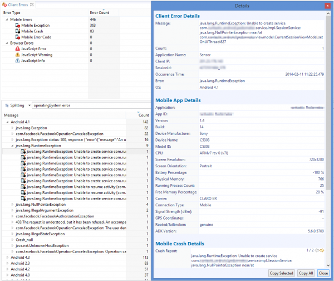Close the Details dialog with red X

(327, 6)
